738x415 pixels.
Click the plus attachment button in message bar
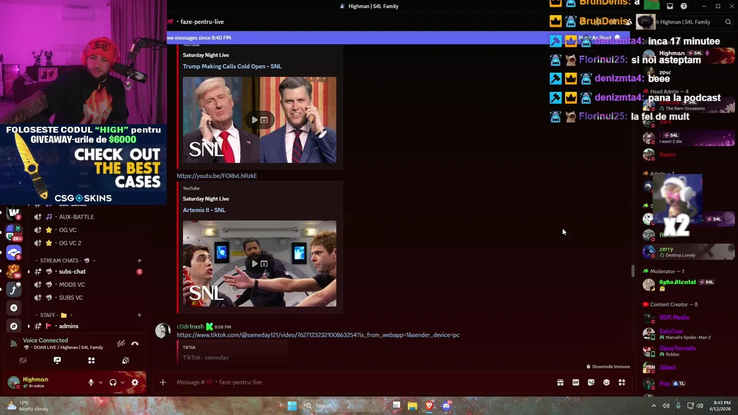click(163, 382)
